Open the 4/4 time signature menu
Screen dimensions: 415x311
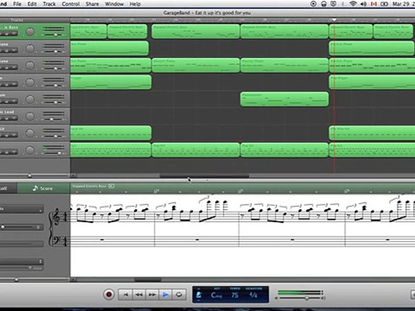pyautogui.click(x=253, y=295)
